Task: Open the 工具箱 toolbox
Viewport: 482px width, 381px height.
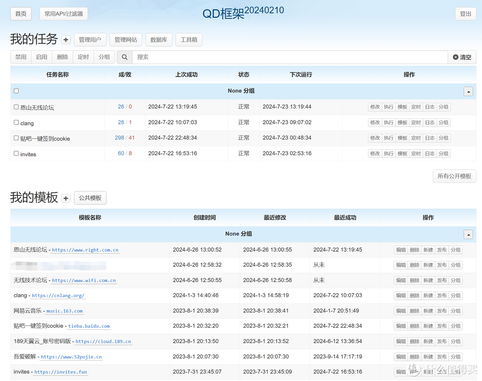Action: pyautogui.click(x=189, y=40)
